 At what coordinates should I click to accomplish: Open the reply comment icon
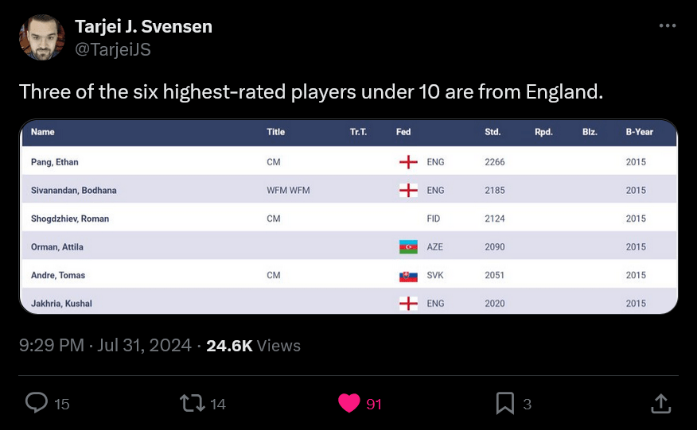[x=37, y=403]
